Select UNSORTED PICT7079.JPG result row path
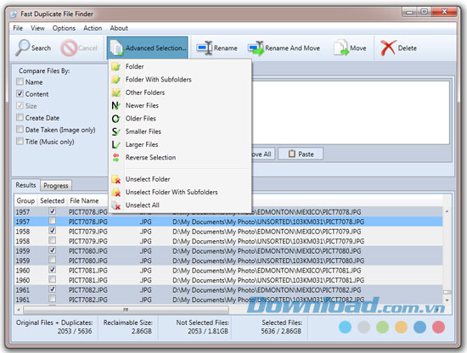This screenshot has width=467, height=353. point(268,241)
